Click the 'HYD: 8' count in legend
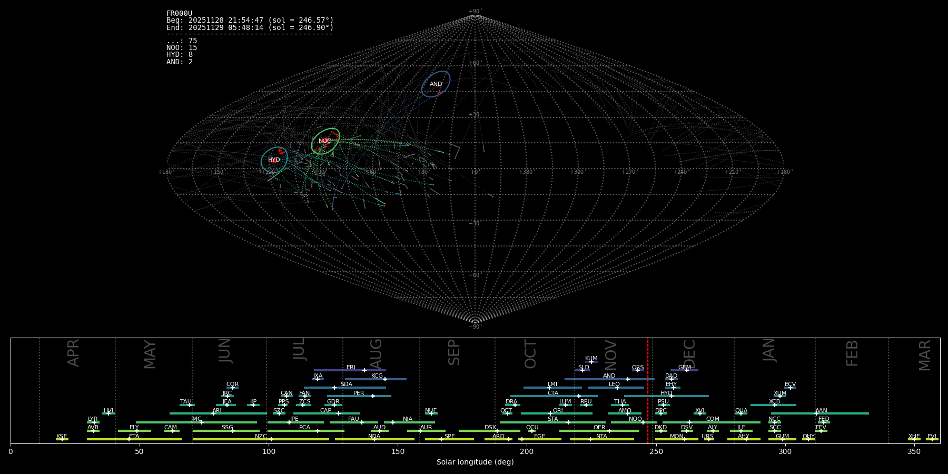The height and width of the screenshot is (474, 948). tap(180, 55)
